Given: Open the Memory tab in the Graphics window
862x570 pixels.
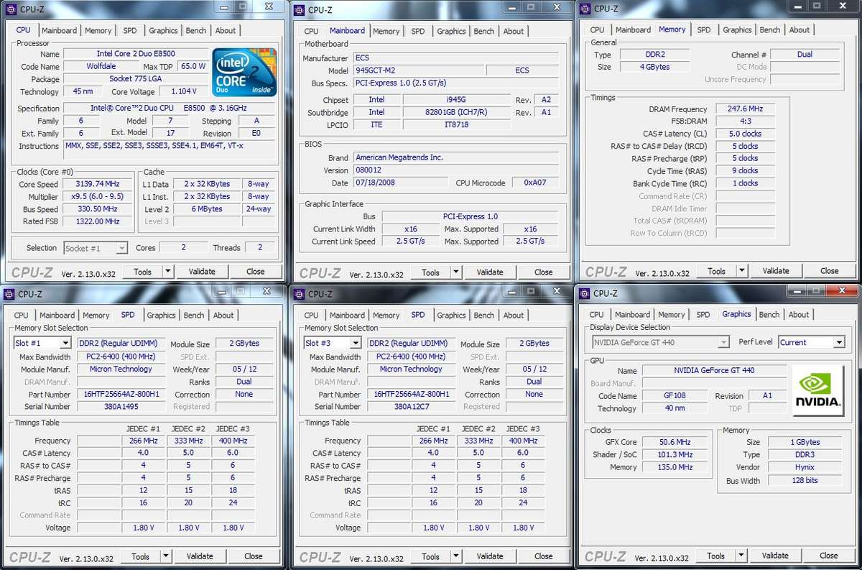Looking at the screenshot, I should coord(672,314).
